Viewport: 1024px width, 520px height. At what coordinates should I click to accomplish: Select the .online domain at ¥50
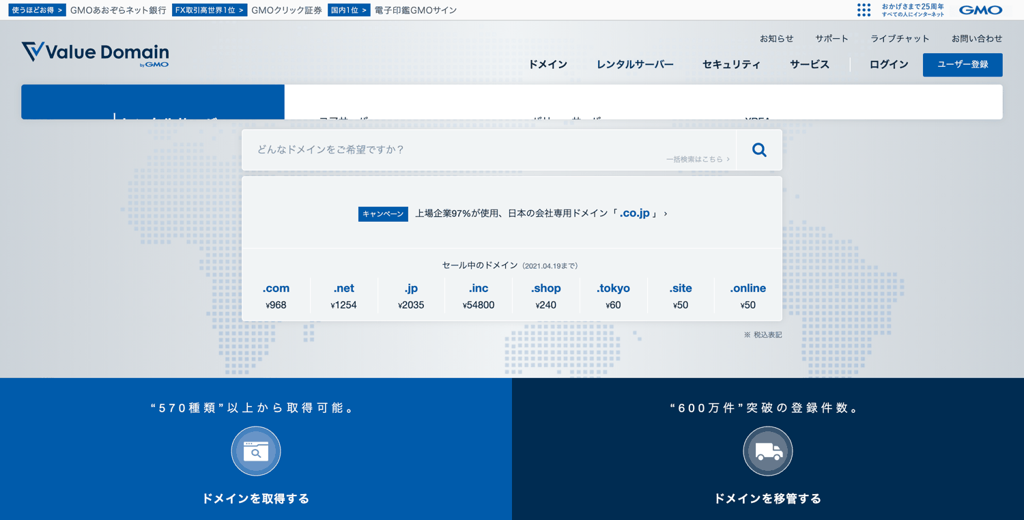point(748,296)
